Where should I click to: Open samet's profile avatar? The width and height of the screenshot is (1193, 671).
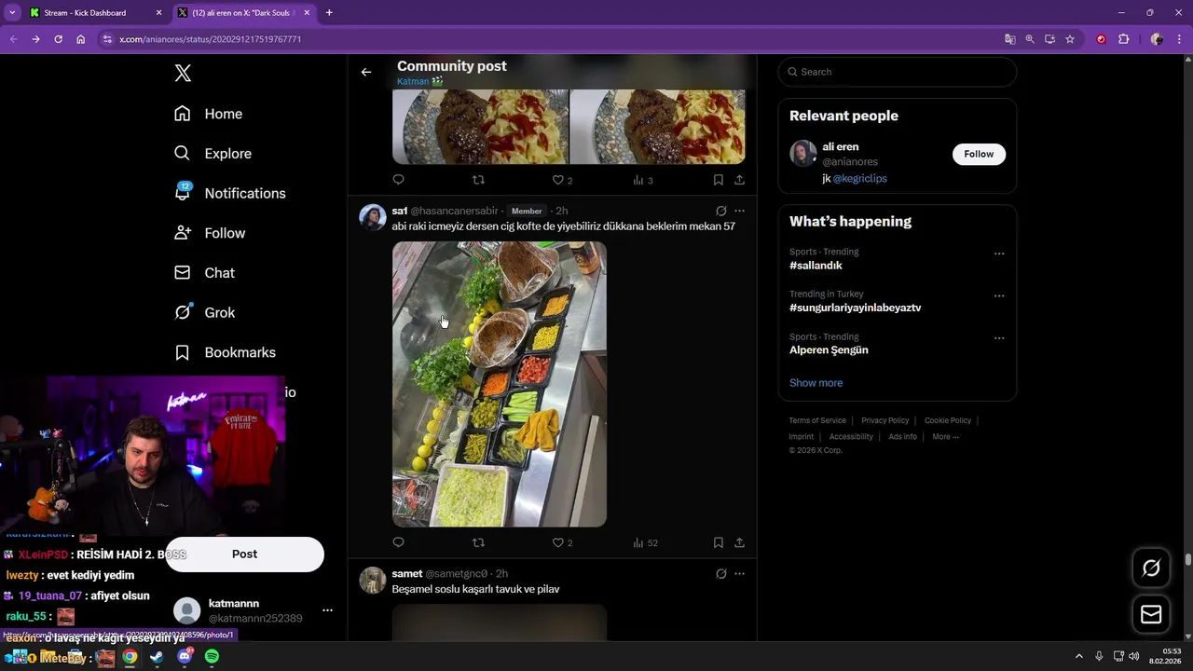pyautogui.click(x=373, y=580)
